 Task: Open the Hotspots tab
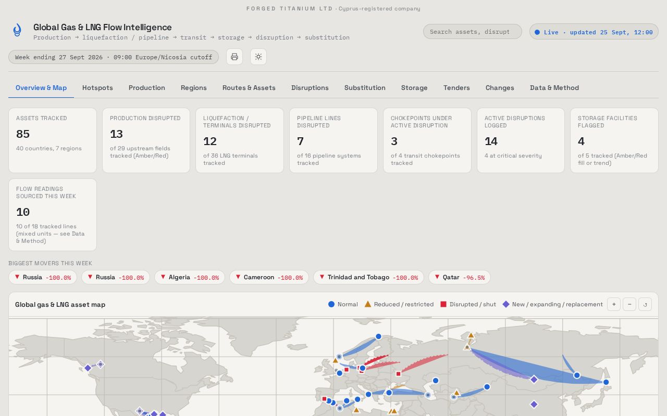[97, 88]
